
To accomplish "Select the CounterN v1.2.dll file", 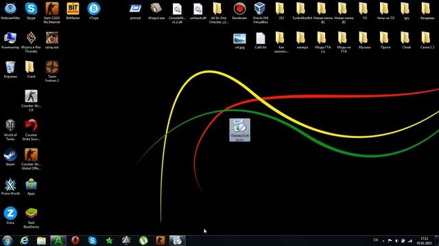I will [x=177, y=13].
